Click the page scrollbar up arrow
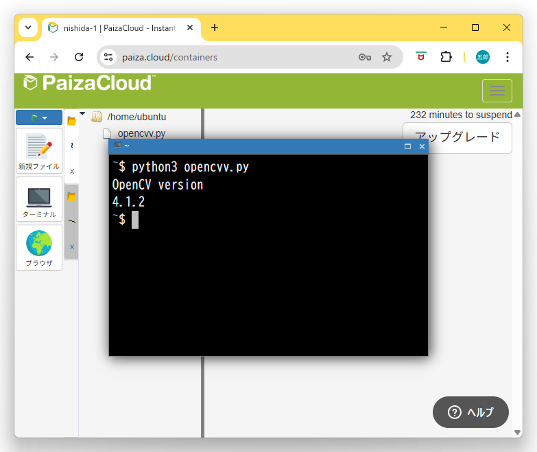Image resolution: width=537 pixels, height=452 pixels. click(518, 115)
